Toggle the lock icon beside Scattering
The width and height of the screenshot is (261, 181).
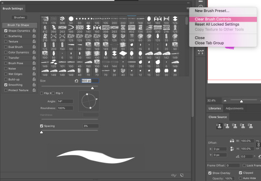click(34, 36)
